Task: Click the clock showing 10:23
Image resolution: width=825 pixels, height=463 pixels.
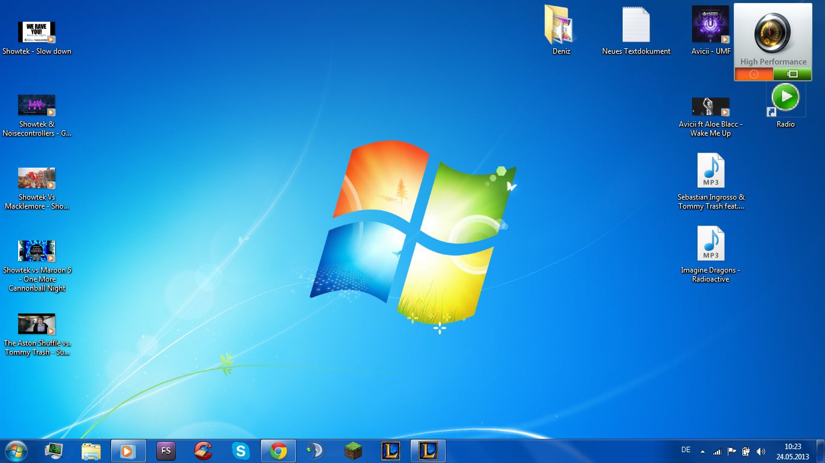Action: click(792, 452)
